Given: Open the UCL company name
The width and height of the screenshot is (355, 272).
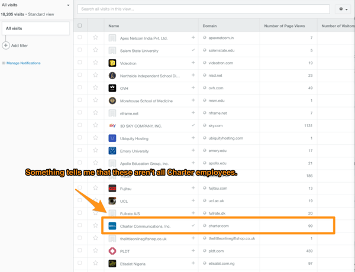Looking at the screenshot, I should (124, 202).
